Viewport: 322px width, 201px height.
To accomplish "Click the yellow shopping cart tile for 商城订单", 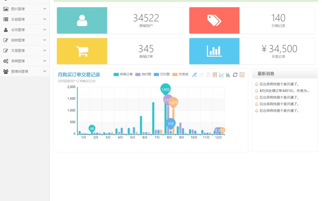I will coord(82,51).
